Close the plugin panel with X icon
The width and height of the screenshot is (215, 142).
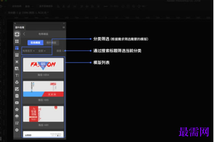click(x=15, y=24)
